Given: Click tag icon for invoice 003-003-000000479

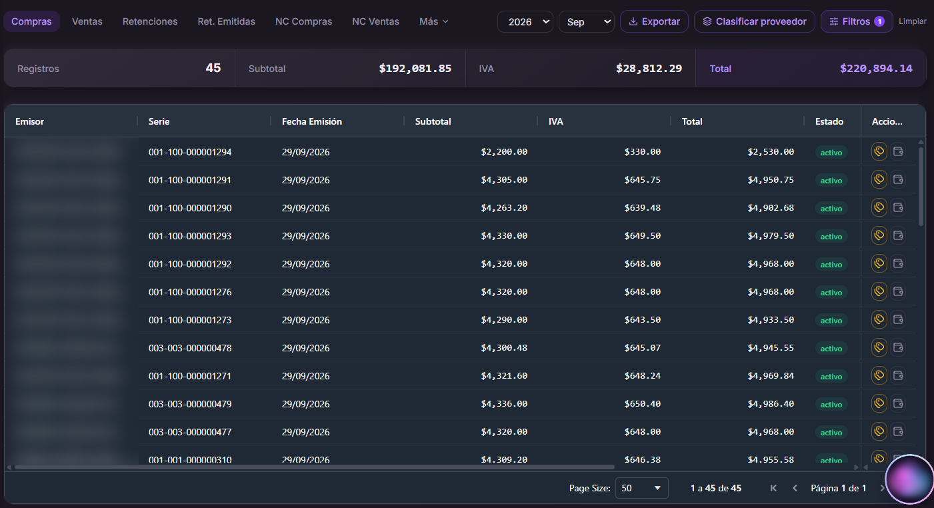Looking at the screenshot, I should coord(879,404).
